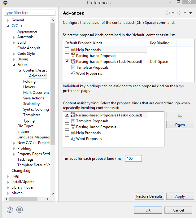Open the Keys preference page link
This screenshot has height=218, width=196.
coord(180,86)
